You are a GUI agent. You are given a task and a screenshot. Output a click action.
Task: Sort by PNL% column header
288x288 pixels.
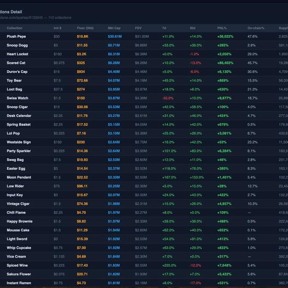point(222,28)
